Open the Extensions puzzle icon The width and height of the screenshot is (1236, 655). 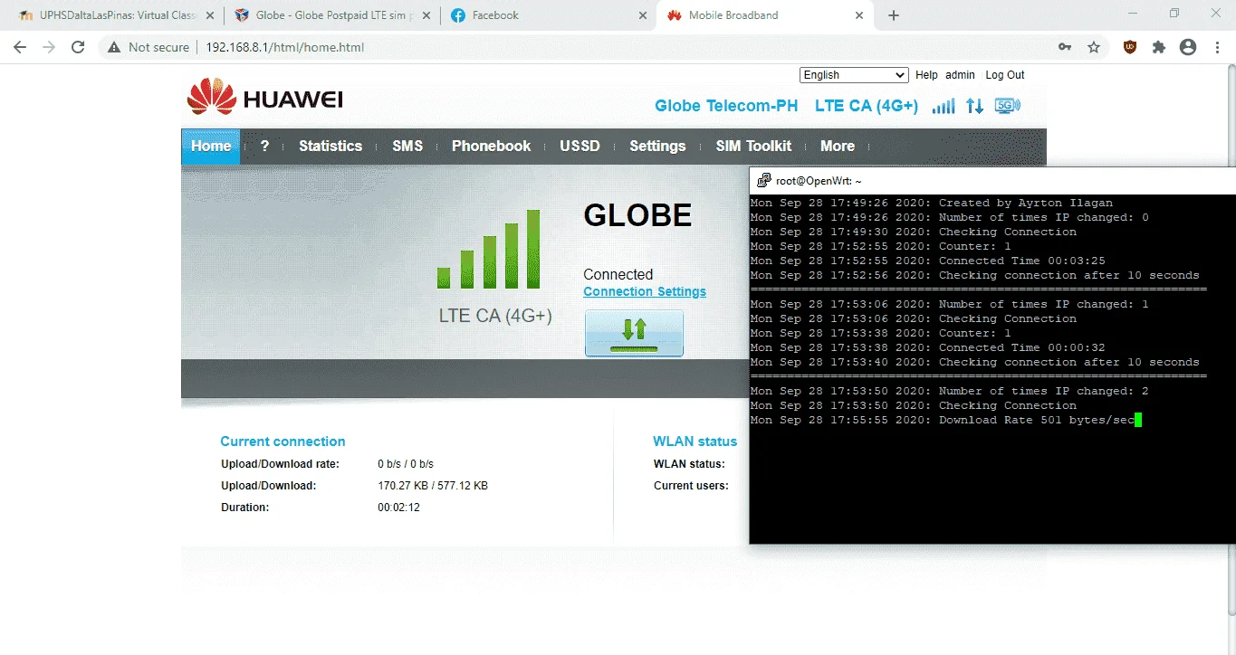1158,47
